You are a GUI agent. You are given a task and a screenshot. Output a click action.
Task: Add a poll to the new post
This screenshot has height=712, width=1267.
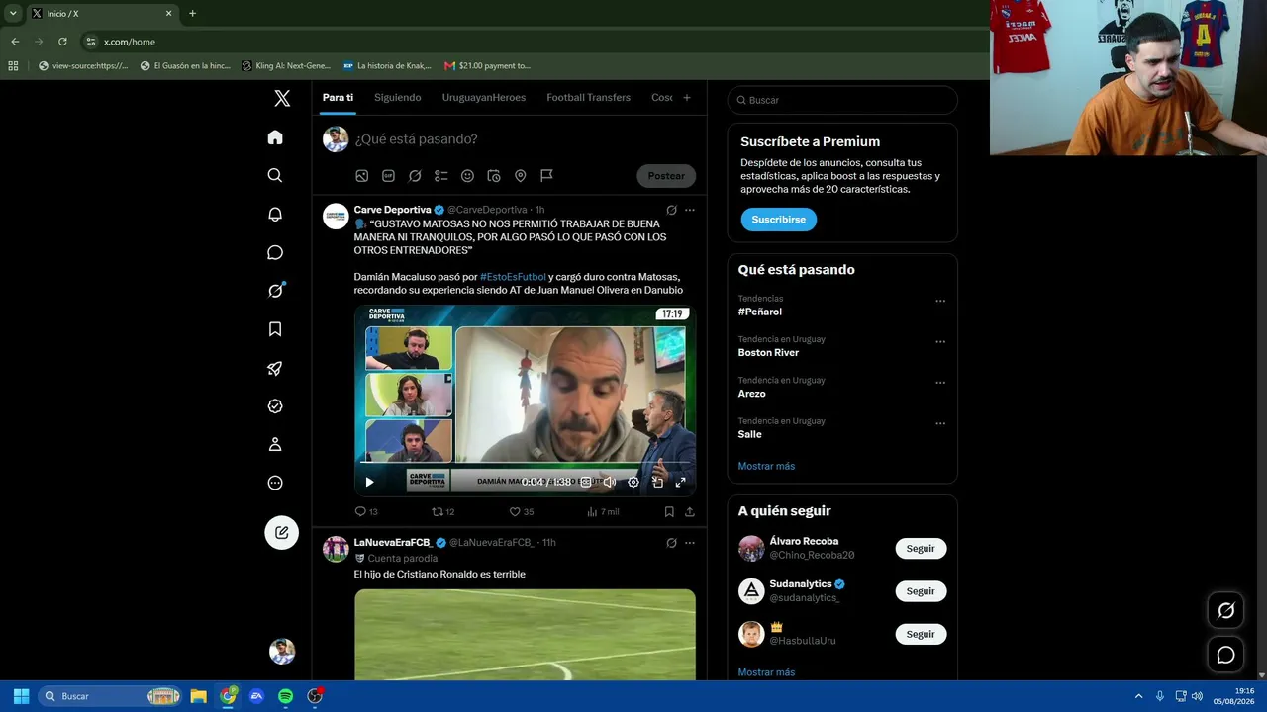coord(441,176)
